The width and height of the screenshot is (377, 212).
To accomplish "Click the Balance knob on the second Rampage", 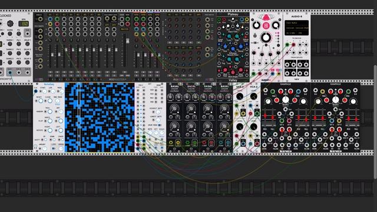I will (x=335, y=100).
